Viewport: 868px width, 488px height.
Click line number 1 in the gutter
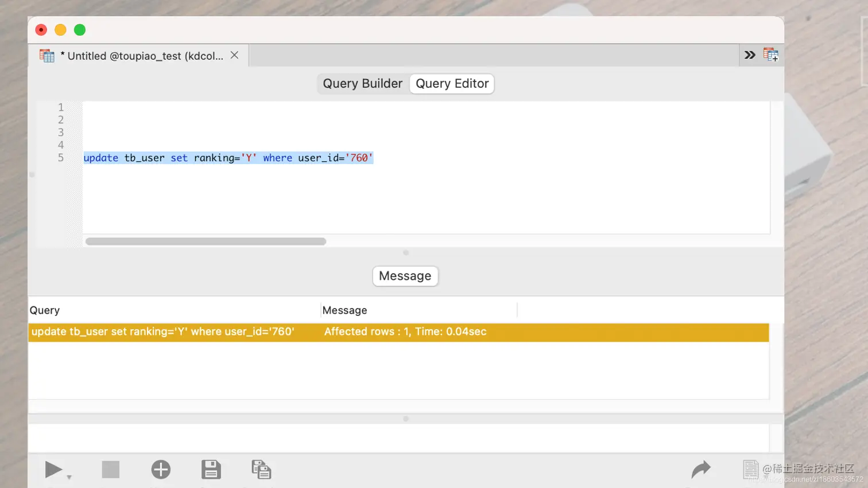click(60, 107)
